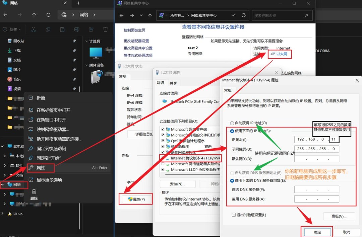Open recent locations dropdown in control panel
Image resolution: width=362 pixels, height=237 pixels.
click(141, 15)
